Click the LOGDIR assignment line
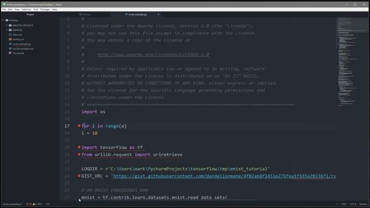 176,169
